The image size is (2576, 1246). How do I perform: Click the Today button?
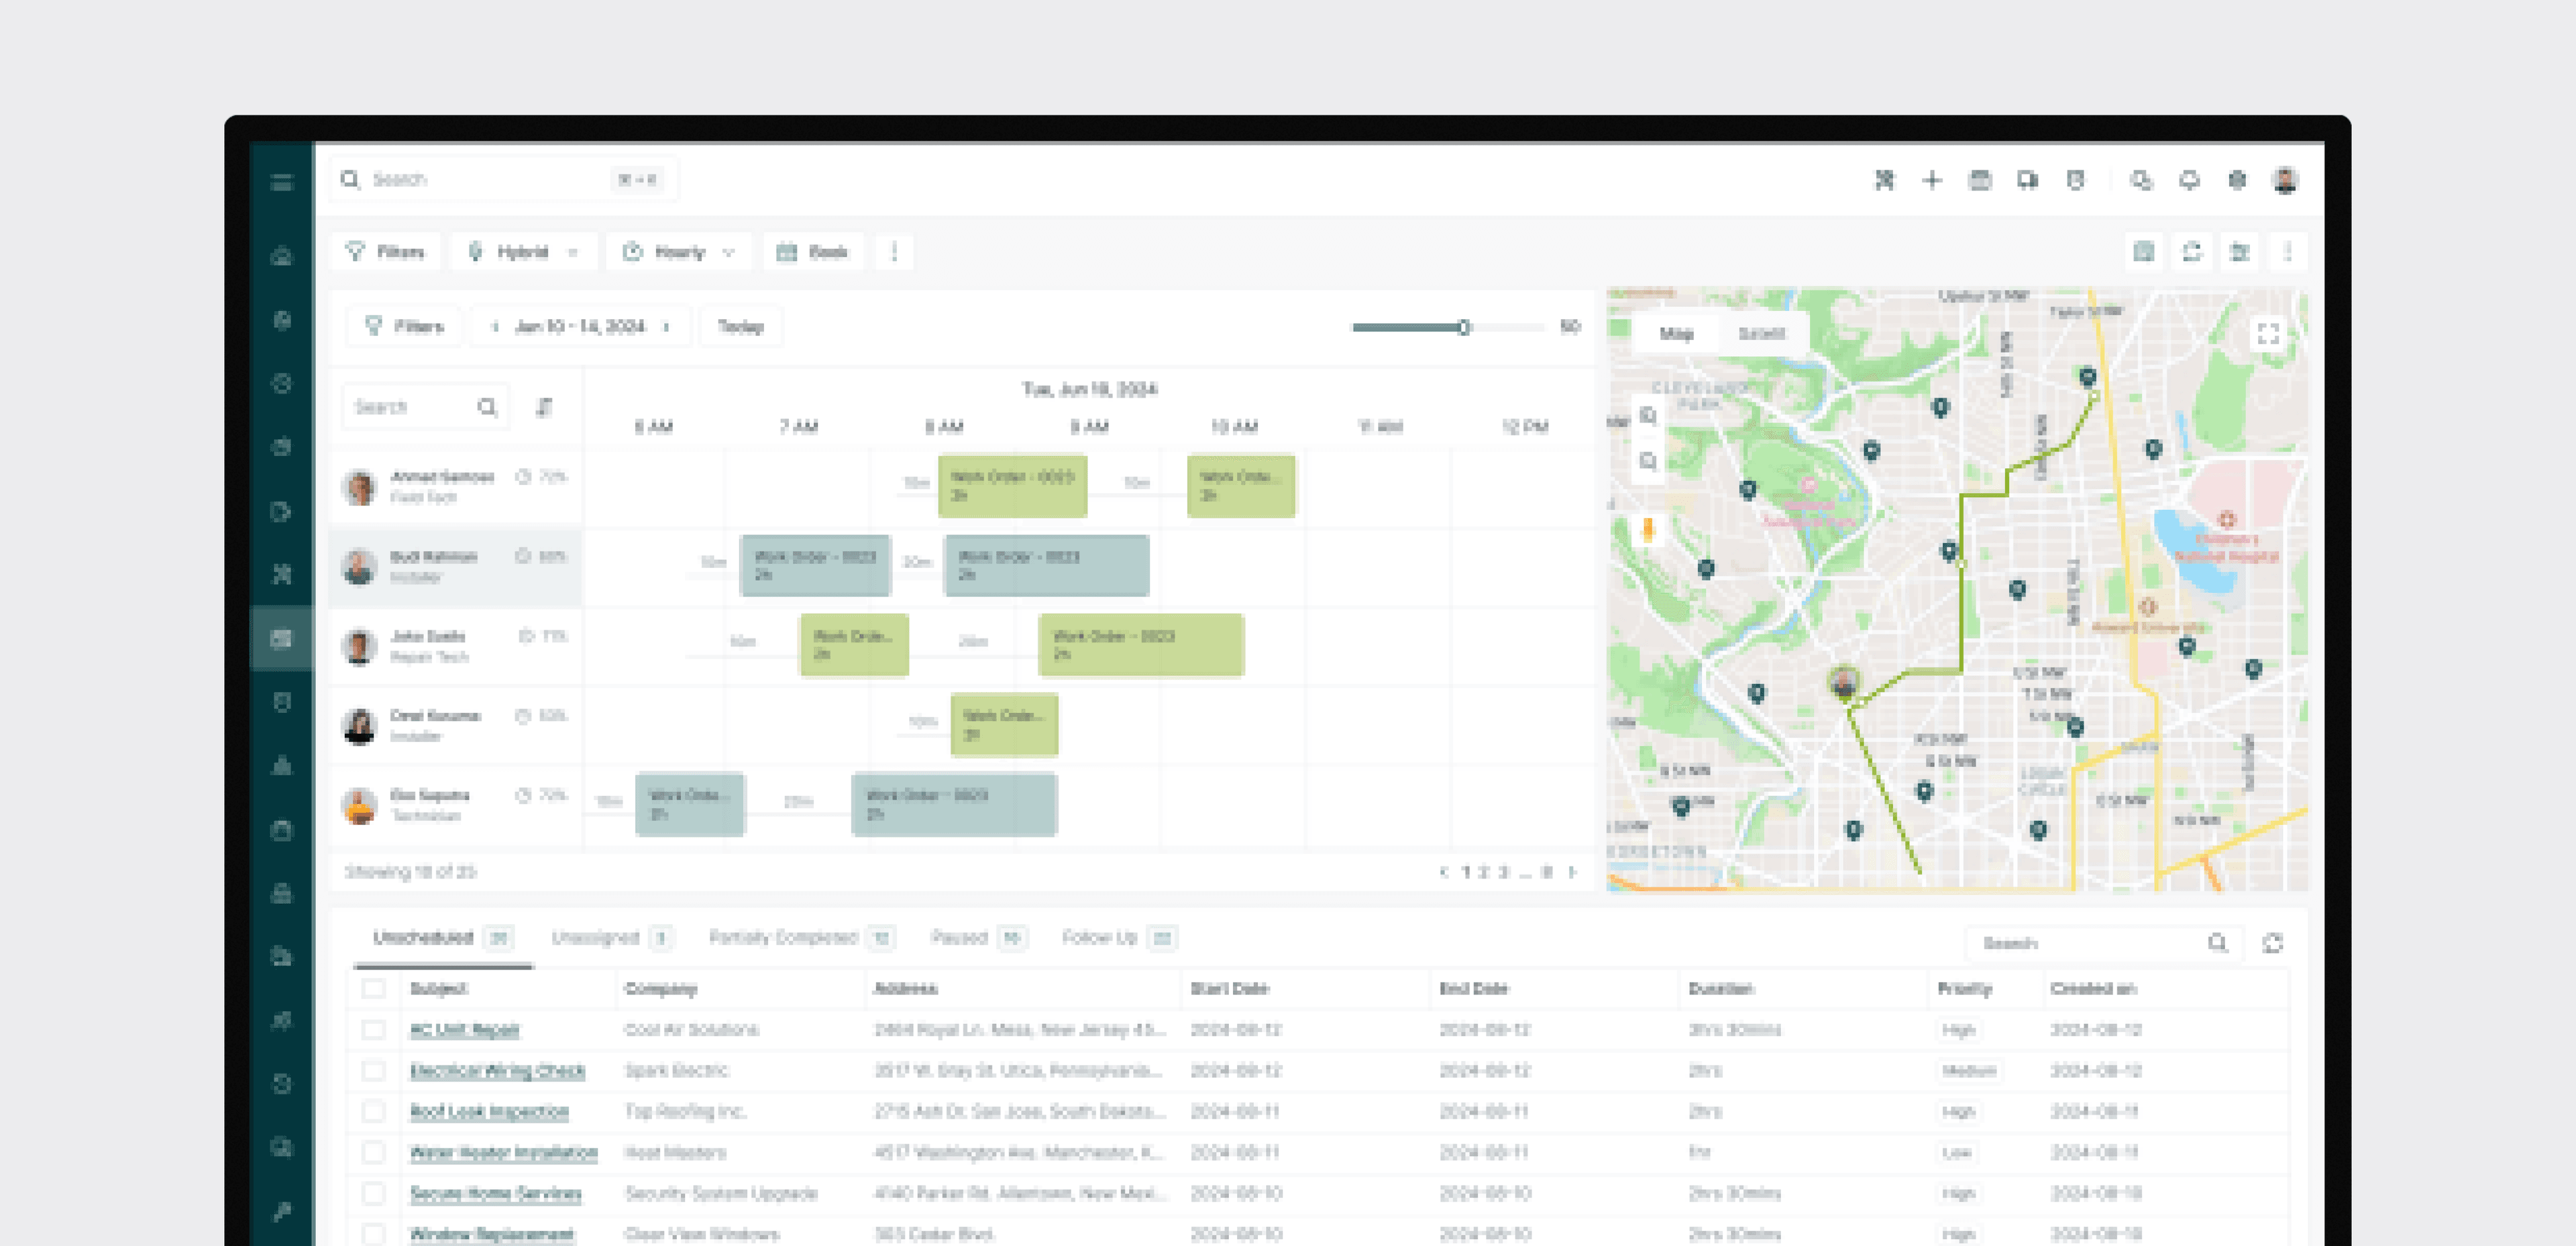click(741, 327)
